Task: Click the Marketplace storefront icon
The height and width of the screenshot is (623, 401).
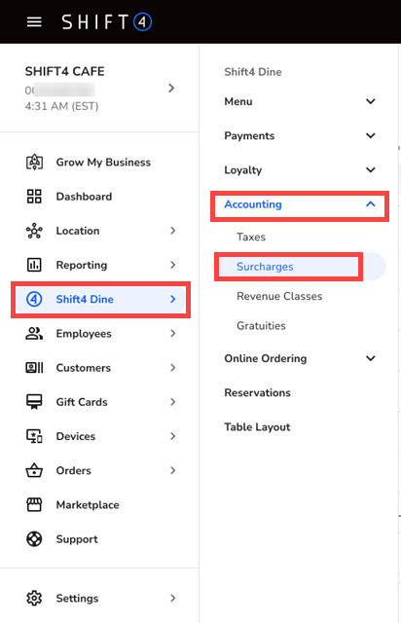Action: click(x=34, y=504)
